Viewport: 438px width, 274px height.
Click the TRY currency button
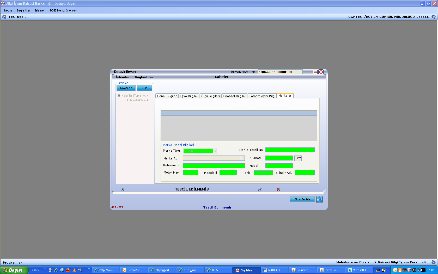[x=298, y=158]
